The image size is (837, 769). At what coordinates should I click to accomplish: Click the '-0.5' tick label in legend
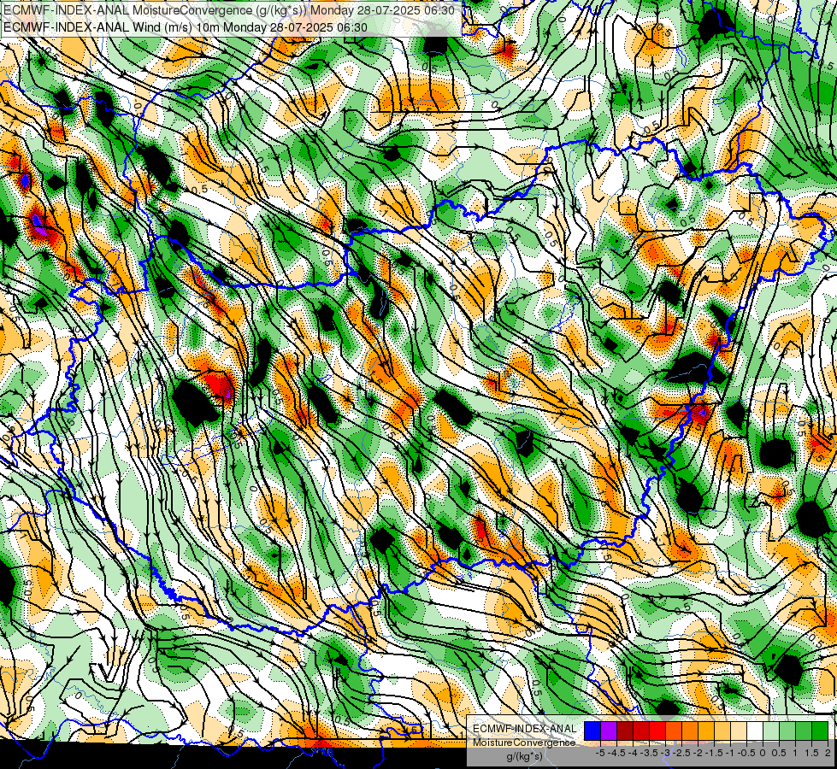point(746,753)
